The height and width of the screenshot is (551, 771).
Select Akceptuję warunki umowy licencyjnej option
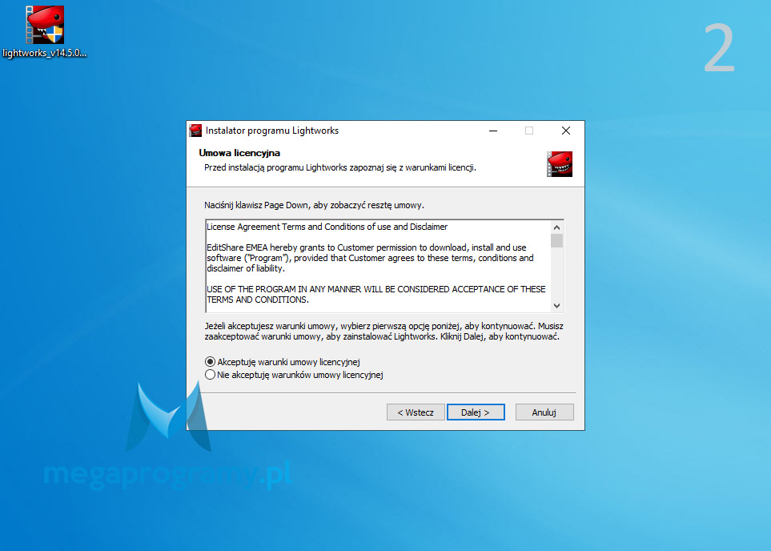tap(283, 362)
